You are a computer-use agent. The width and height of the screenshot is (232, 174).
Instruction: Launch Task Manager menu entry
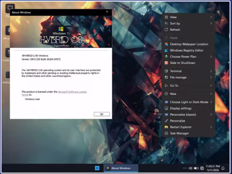pos(189,133)
